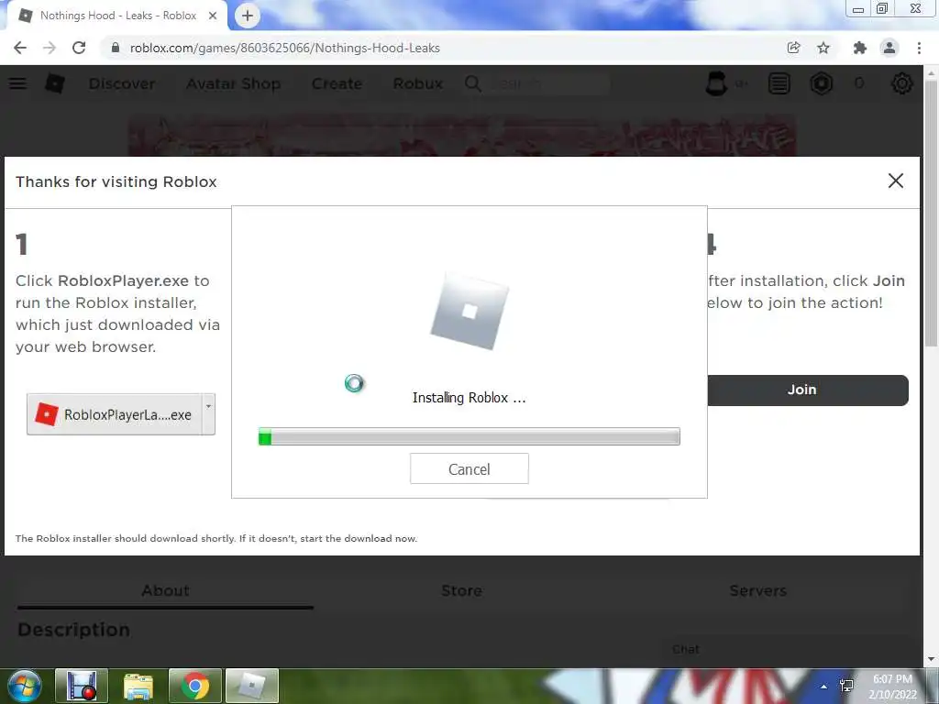Cancel the Roblox installation
The height and width of the screenshot is (704, 939).
coord(469,468)
